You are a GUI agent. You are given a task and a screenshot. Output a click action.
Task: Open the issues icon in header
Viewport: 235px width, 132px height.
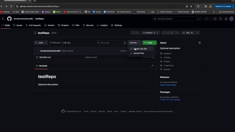coord(215,19)
